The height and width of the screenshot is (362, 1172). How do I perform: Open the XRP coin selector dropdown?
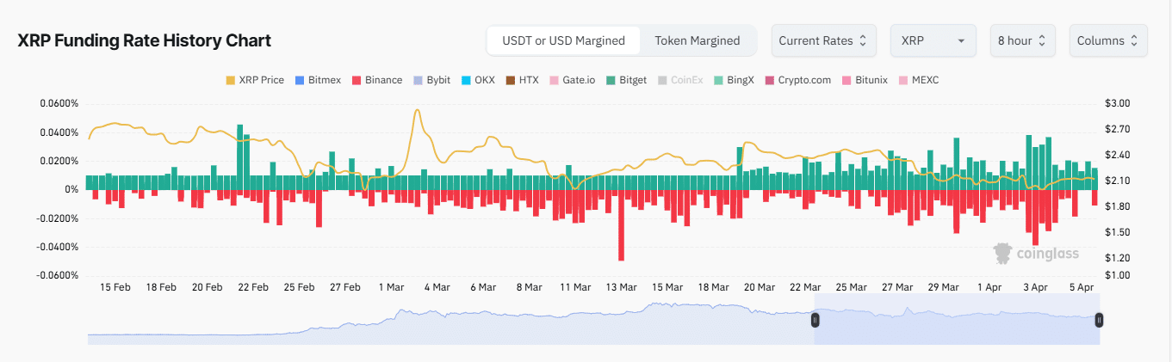[933, 40]
